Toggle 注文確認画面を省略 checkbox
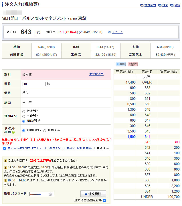Screen dimensions: 182x206 104,200
